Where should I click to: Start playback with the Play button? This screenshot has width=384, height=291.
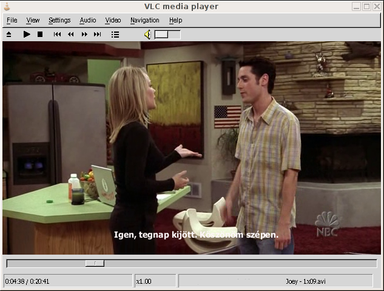27,35
